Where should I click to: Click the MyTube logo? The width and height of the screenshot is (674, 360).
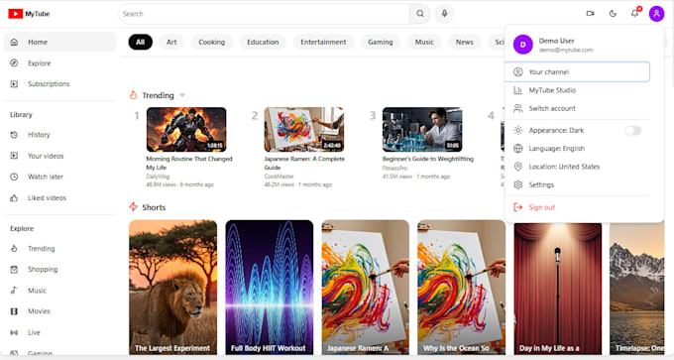point(29,14)
